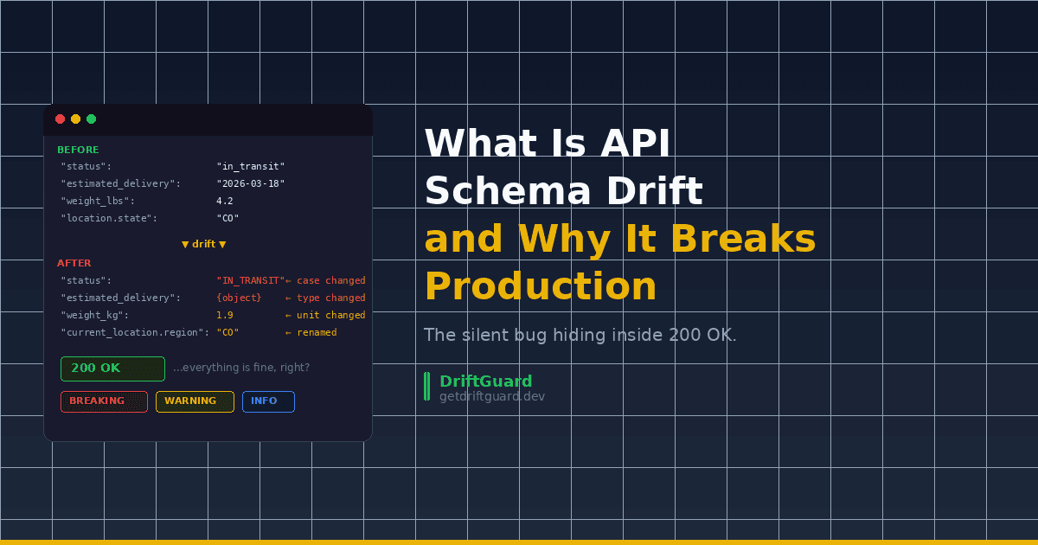Expand the drift divider section
Image resolution: width=1038 pixels, height=545 pixels.
(205, 244)
